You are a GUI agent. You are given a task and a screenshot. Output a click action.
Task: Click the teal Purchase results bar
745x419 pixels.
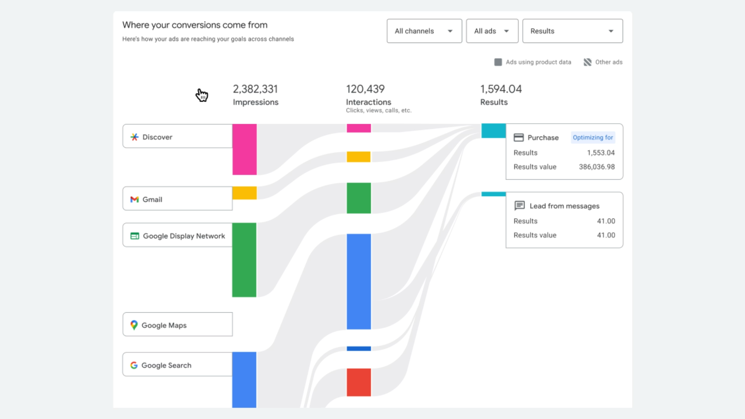coord(493,131)
